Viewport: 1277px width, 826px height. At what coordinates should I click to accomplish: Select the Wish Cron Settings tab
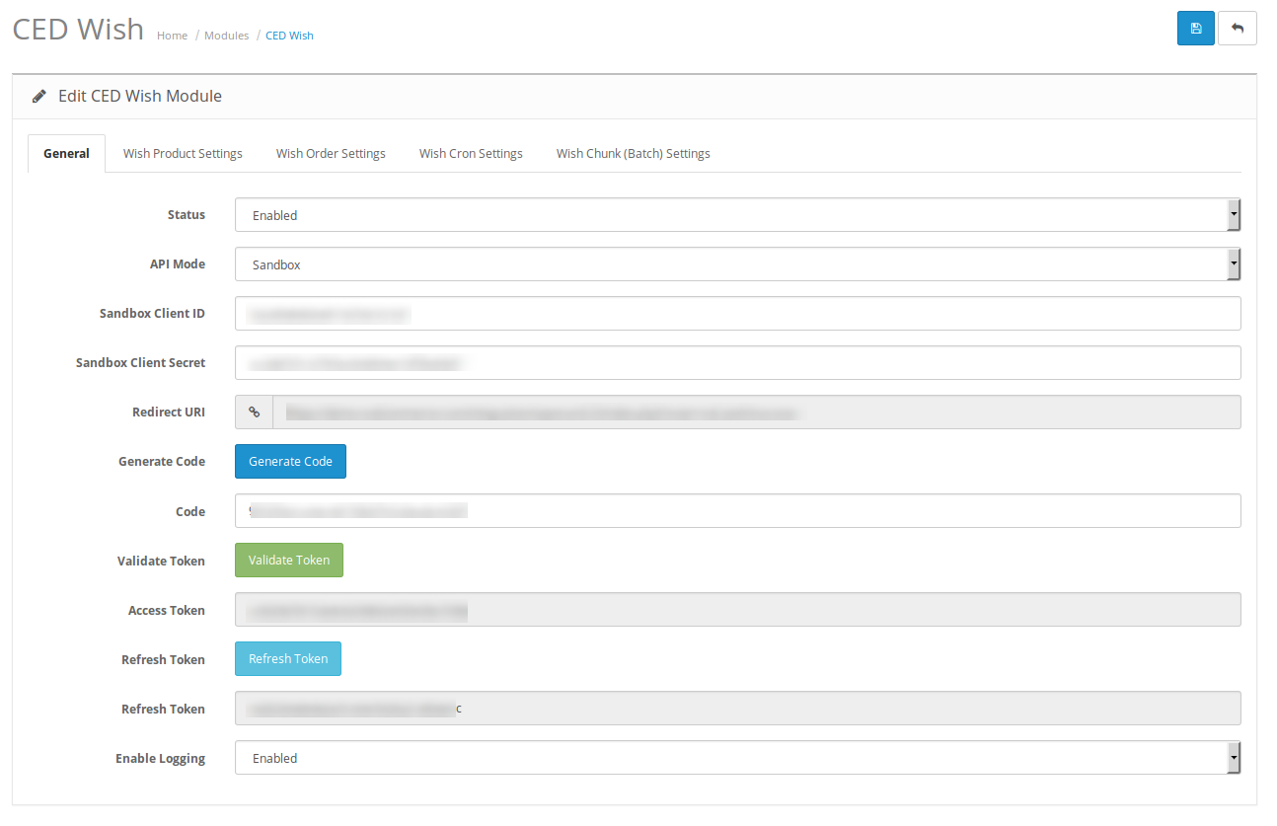pyautogui.click(x=471, y=154)
